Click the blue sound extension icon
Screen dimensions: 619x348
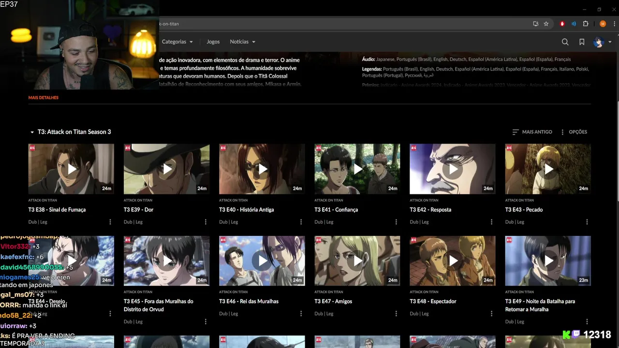[574, 24]
